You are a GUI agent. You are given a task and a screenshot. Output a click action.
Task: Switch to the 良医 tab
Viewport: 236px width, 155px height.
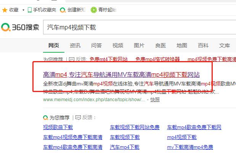coord(161,45)
